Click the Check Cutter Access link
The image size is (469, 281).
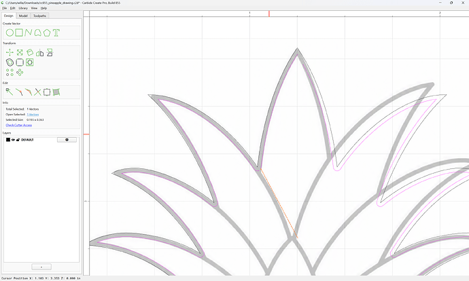pos(19,125)
